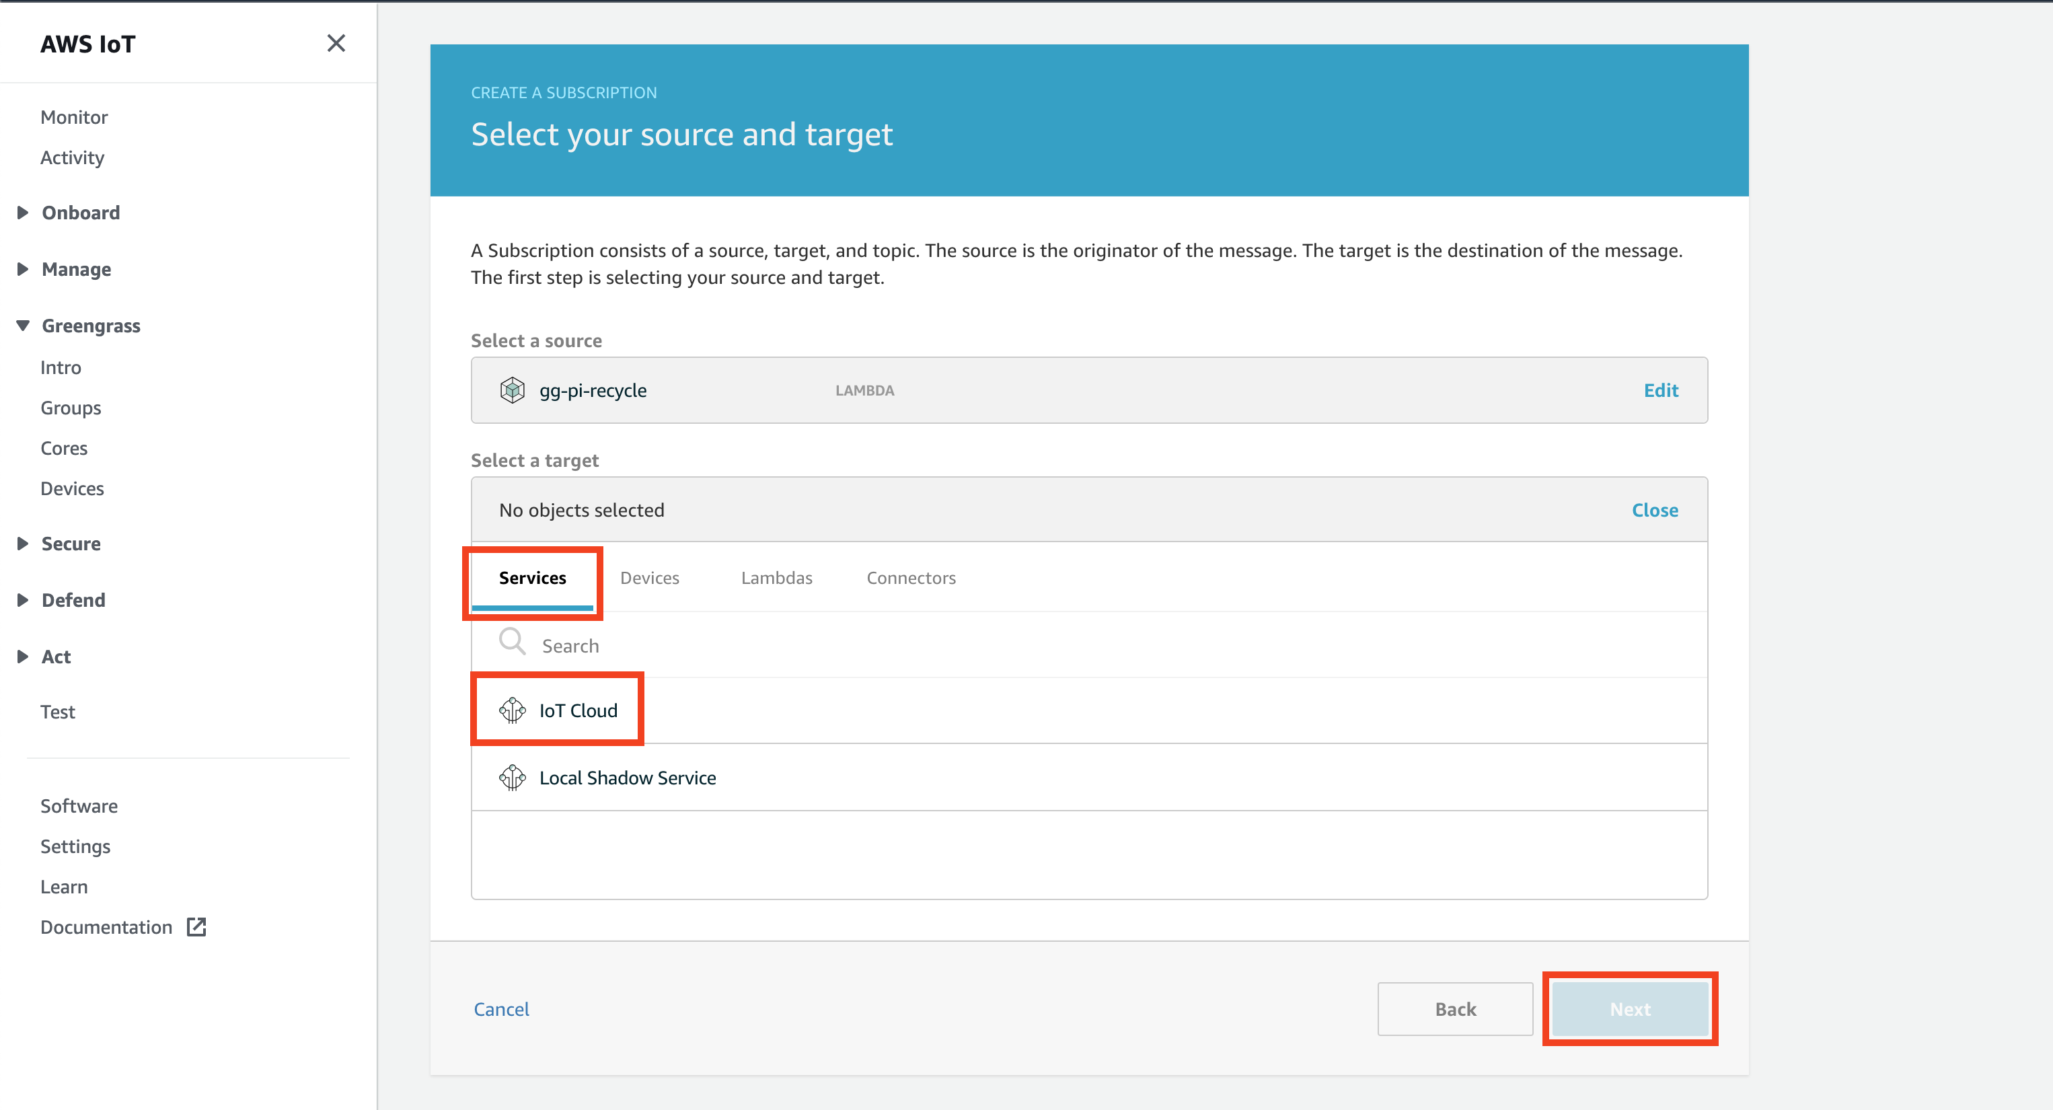Collapse the Greengrass section
Screen dimensions: 2053x1110
click(22, 326)
